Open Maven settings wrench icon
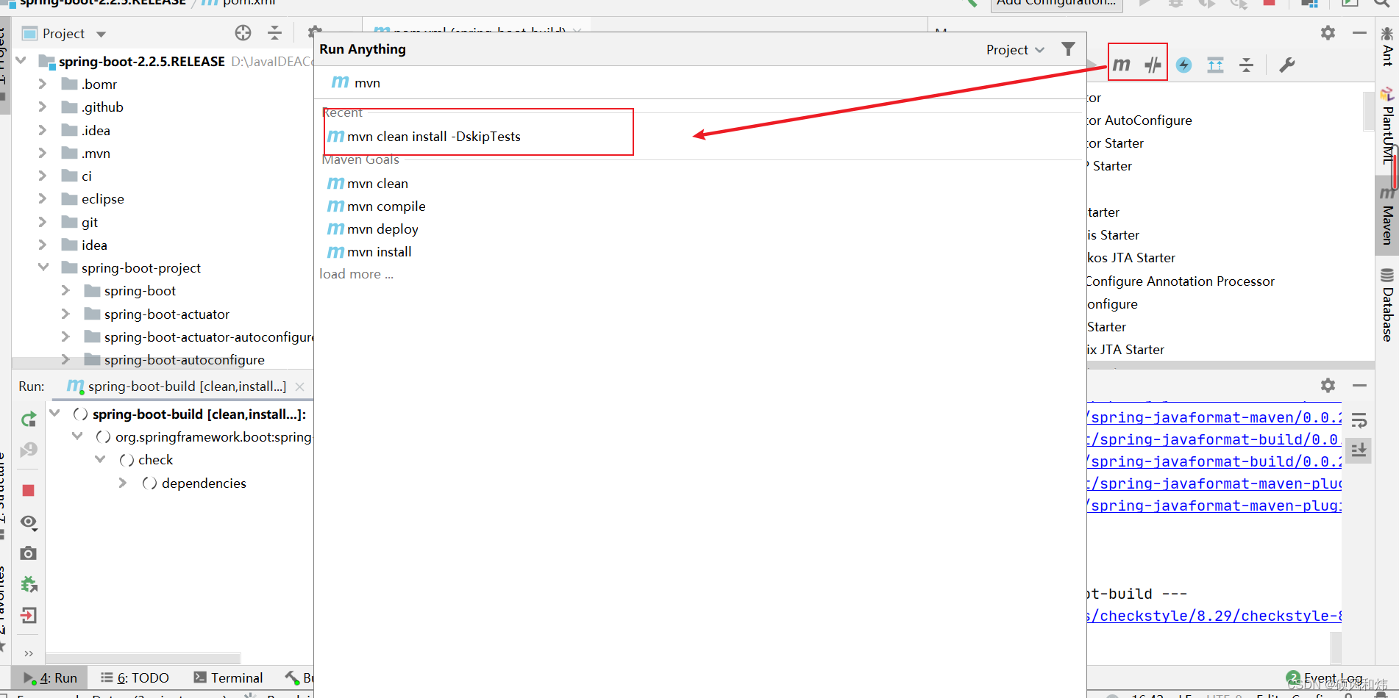The image size is (1399, 698). coord(1286,65)
